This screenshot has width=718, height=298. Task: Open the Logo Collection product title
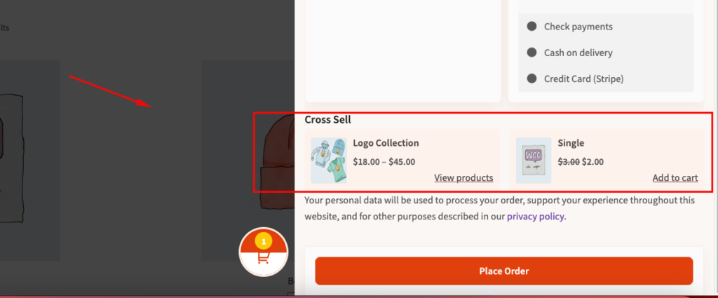[386, 143]
